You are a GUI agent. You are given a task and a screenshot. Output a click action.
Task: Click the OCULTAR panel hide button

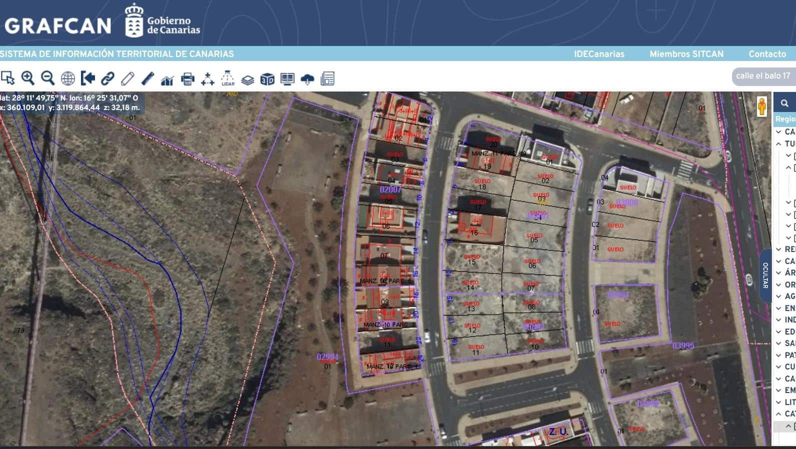[764, 275]
